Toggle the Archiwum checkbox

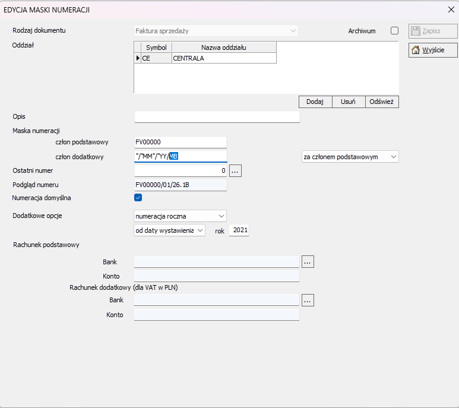click(394, 31)
